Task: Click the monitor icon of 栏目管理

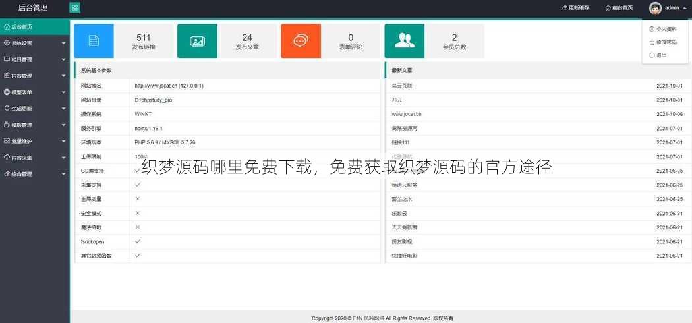Action: coord(7,59)
